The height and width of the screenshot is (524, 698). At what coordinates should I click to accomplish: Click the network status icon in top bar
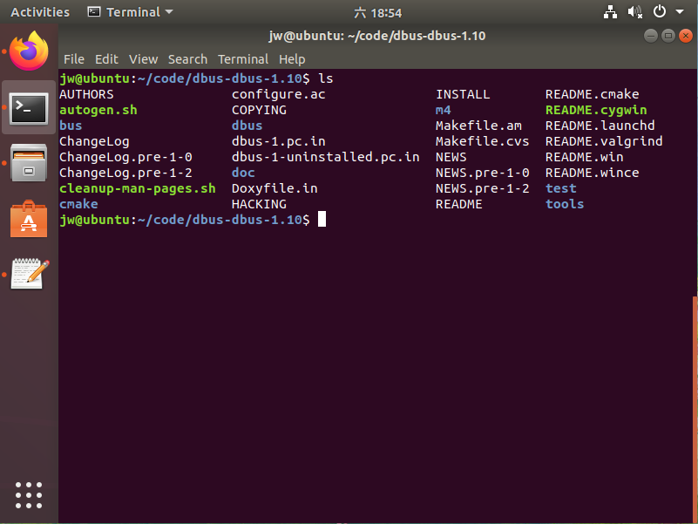pos(610,11)
